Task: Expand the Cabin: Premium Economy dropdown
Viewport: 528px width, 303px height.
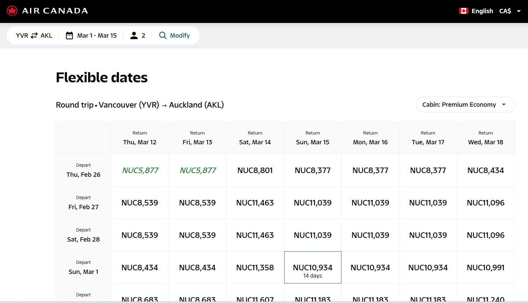Action: tap(465, 105)
